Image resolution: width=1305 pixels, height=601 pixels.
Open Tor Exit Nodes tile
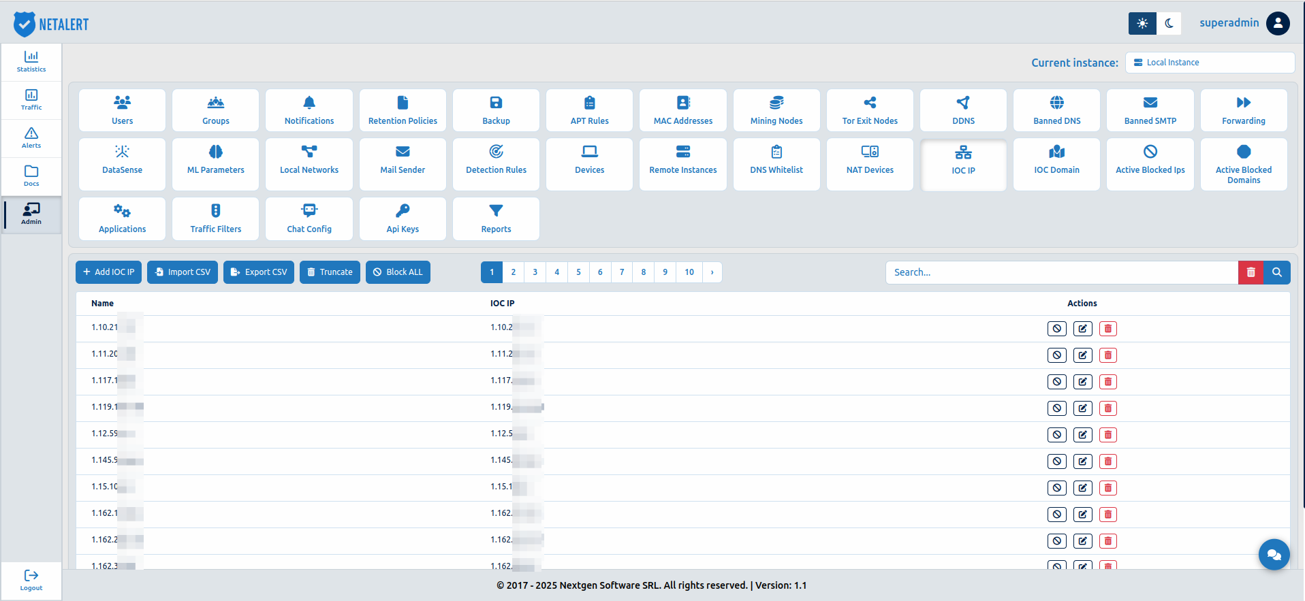pos(870,110)
